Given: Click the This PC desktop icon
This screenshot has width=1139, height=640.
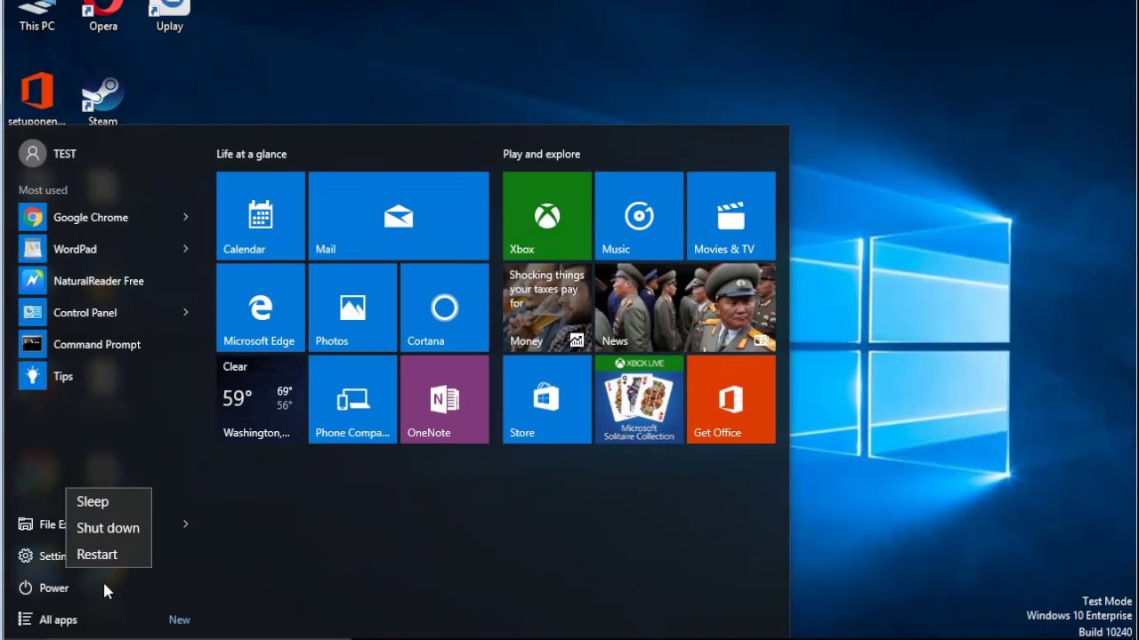Looking at the screenshot, I should 36,15.
